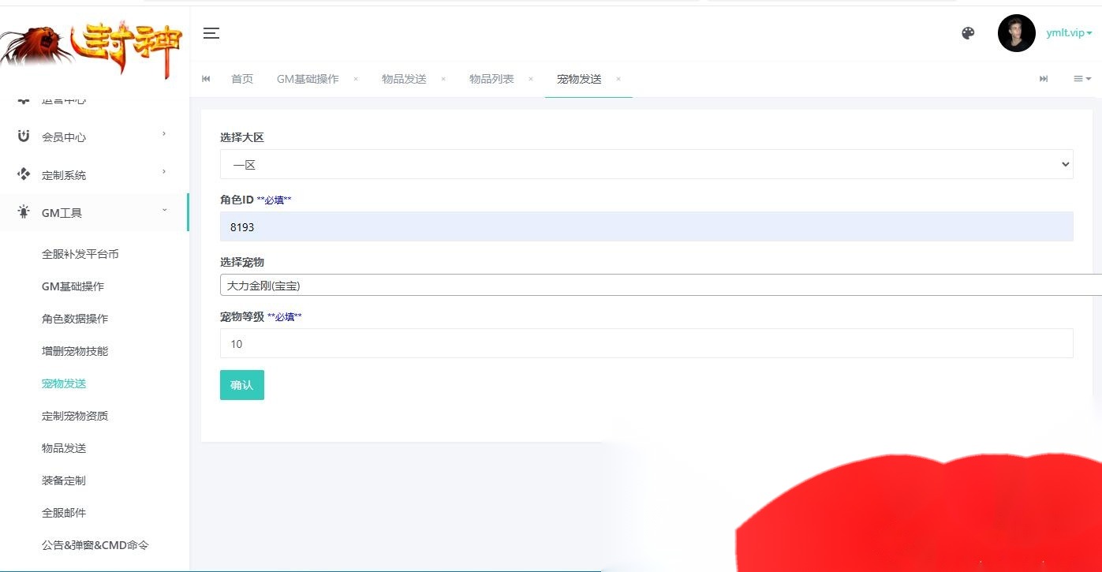Screen dimensions: 1102x572
Task: Click the user avatar picture
Action: [1016, 33]
